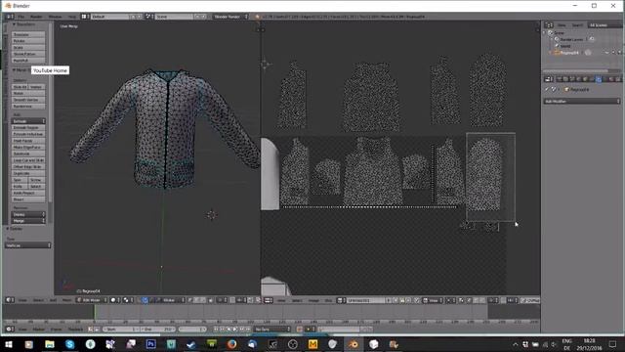625x352 pixels.
Task: Click the Translate button in Tools panel
Action: tap(28, 35)
